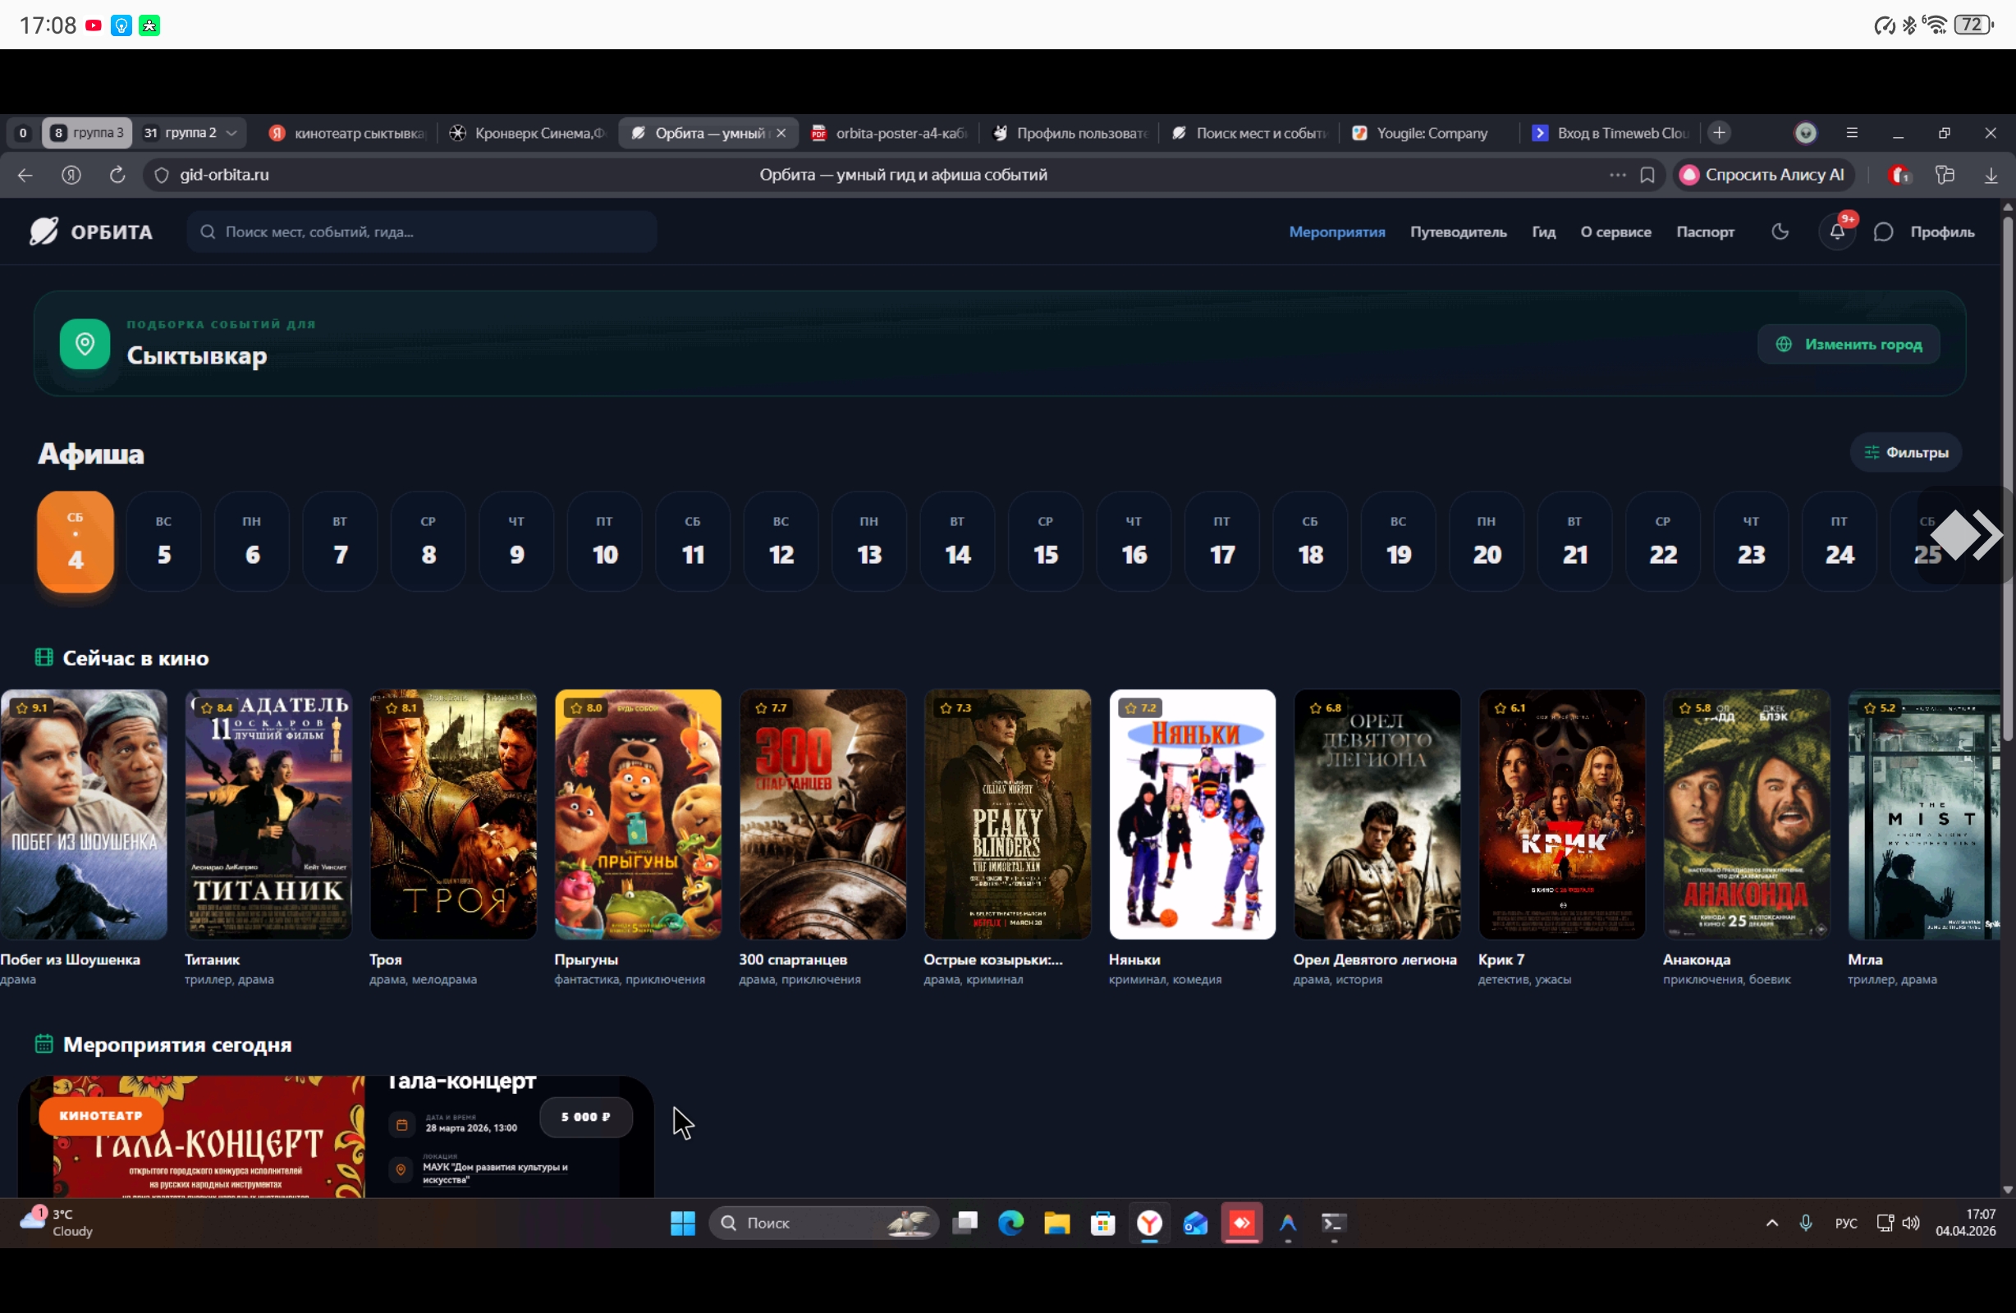Open Microsoft Store from the taskbar
This screenshot has height=1313, width=2016.
[x=1103, y=1223]
